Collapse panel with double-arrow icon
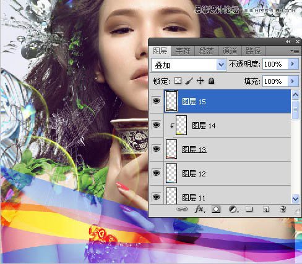This screenshot has height=264, width=302. 288,42
